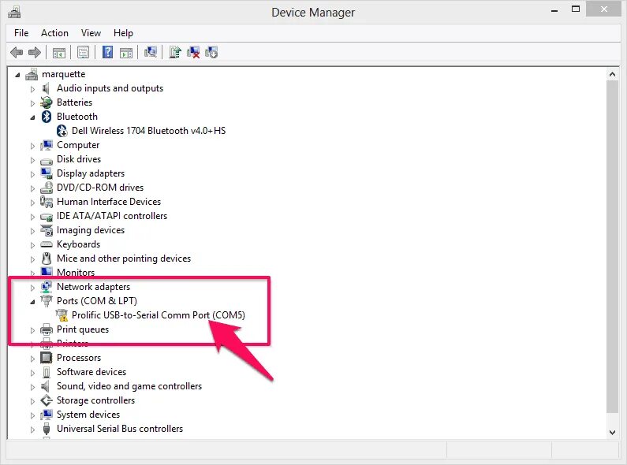Select the Ports (COM & LPT) label

point(97,301)
